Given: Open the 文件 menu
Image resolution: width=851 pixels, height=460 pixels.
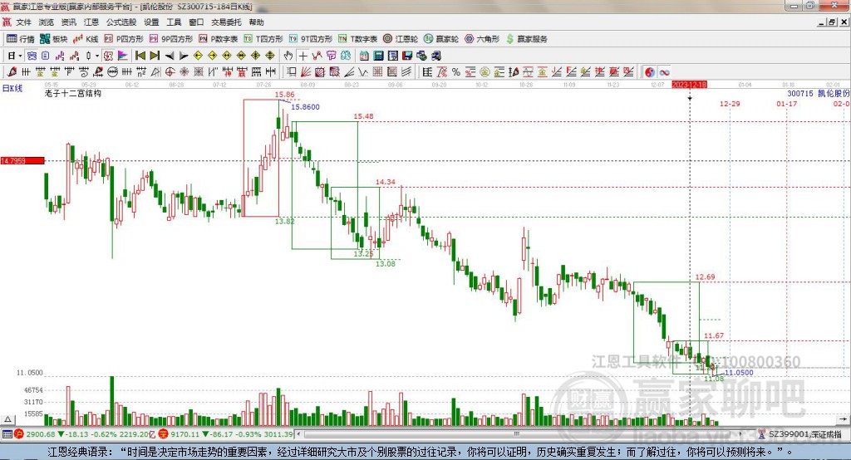Looking at the screenshot, I should coord(23,22).
